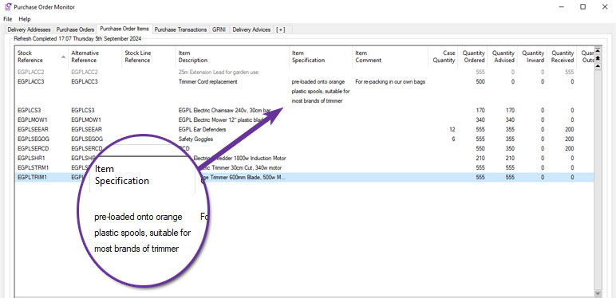This screenshot has width=616, height=298.
Task: Click the Item Comment column header
Action: [390, 57]
